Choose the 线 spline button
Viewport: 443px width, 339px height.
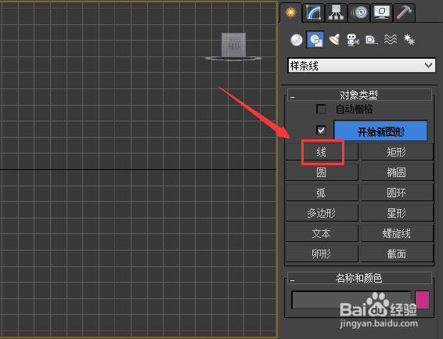click(x=322, y=152)
